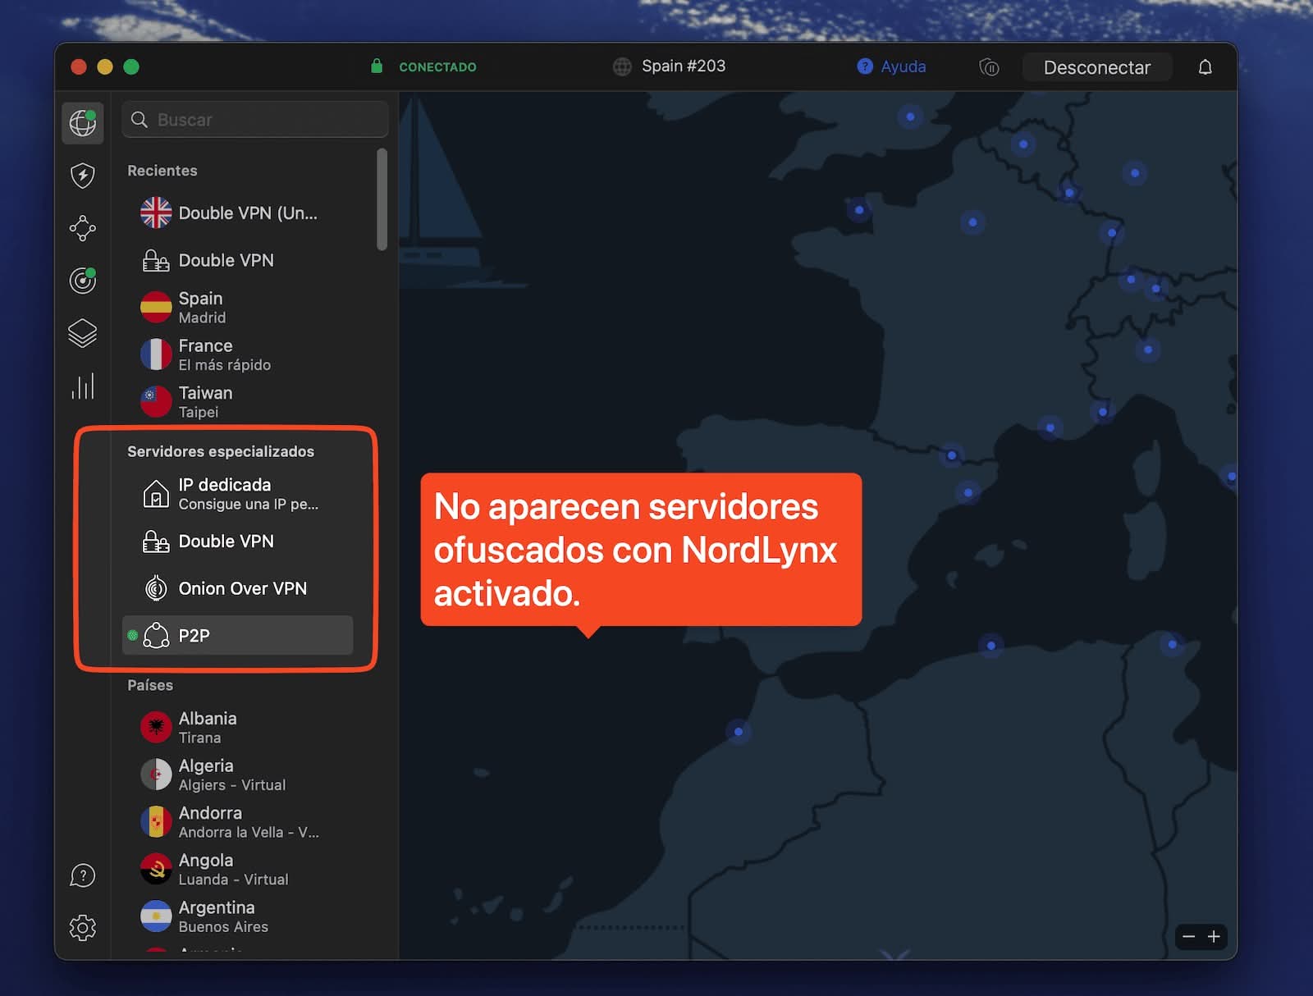Click the P2P label text
The height and width of the screenshot is (996, 1313).
click(x=194, y=636)
